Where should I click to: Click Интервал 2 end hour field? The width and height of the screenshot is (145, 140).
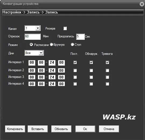click(x=52, y=70)
